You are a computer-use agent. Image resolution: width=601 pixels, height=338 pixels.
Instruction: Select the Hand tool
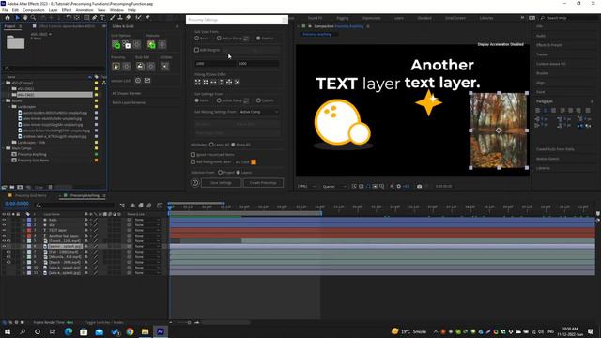[x=25, y=18]
